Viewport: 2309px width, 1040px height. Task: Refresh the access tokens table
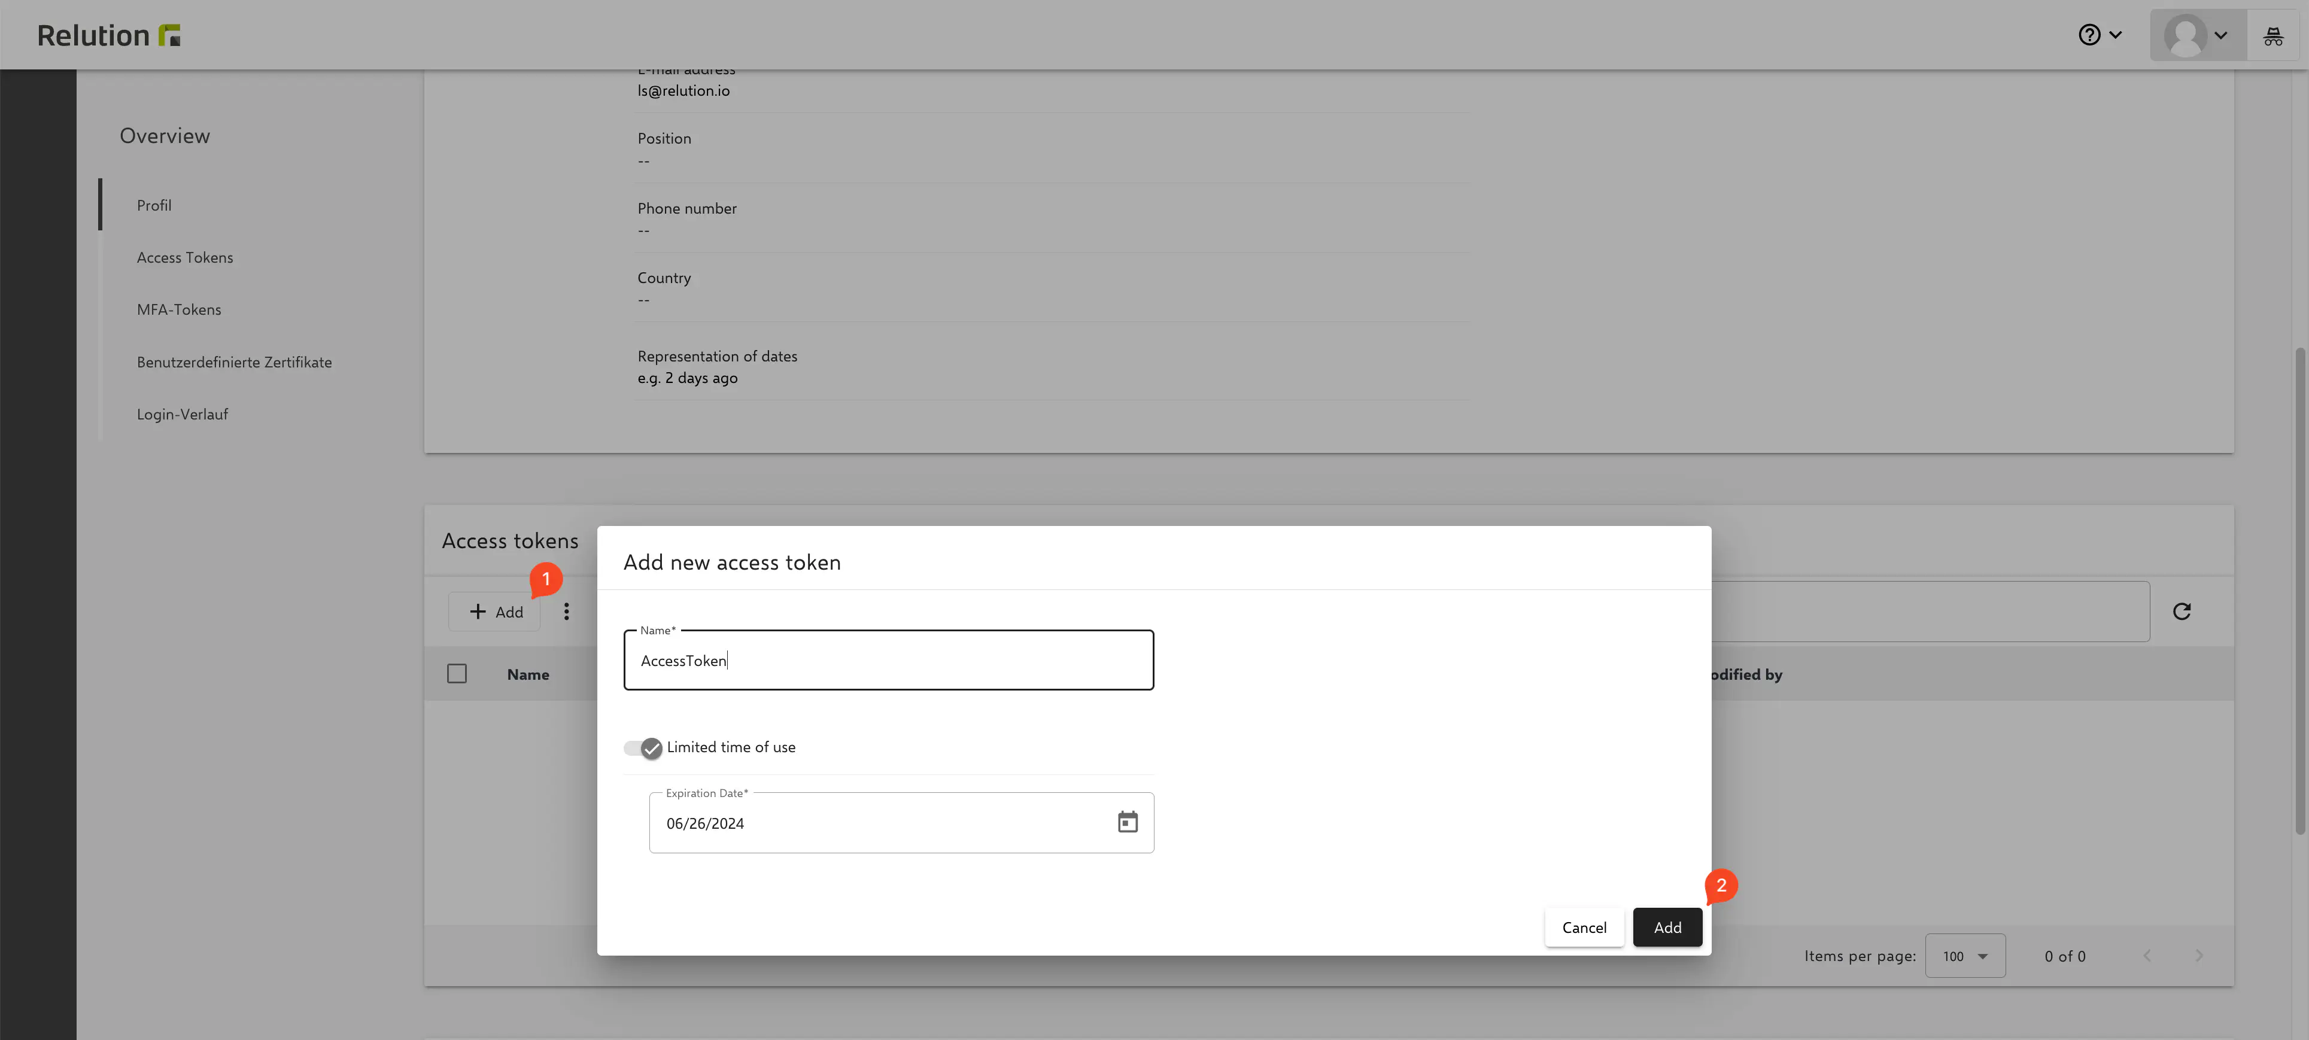coord(2181,612)
